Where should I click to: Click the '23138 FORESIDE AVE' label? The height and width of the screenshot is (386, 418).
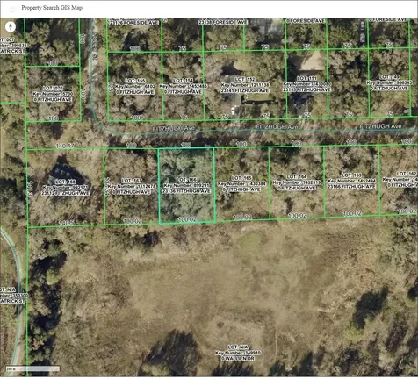coord(223,22)
